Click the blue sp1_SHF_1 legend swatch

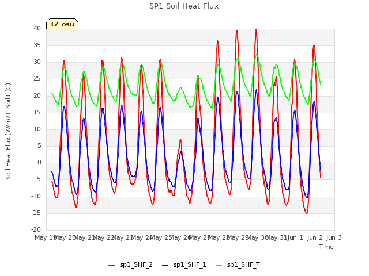[165, 266]
